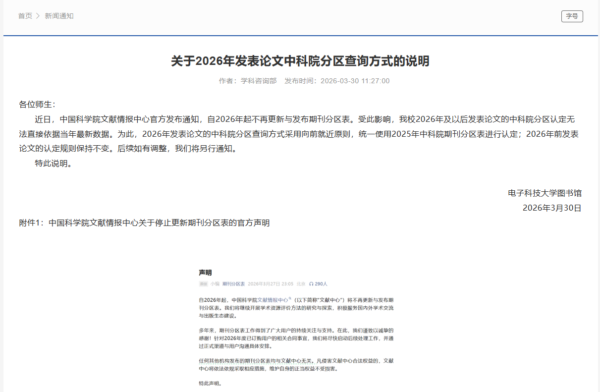Image resolution: width=600 pixels, height=392 pixels.
Task: Click the headphone icon beside 290人
Action: [x=311, y=284]
